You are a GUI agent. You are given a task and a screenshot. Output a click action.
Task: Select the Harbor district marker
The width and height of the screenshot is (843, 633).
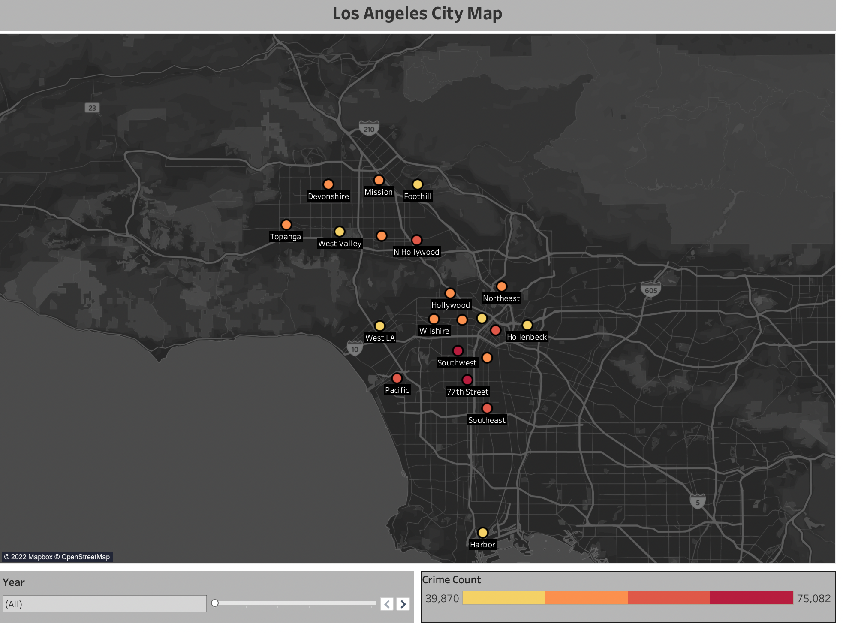[484, 532]
